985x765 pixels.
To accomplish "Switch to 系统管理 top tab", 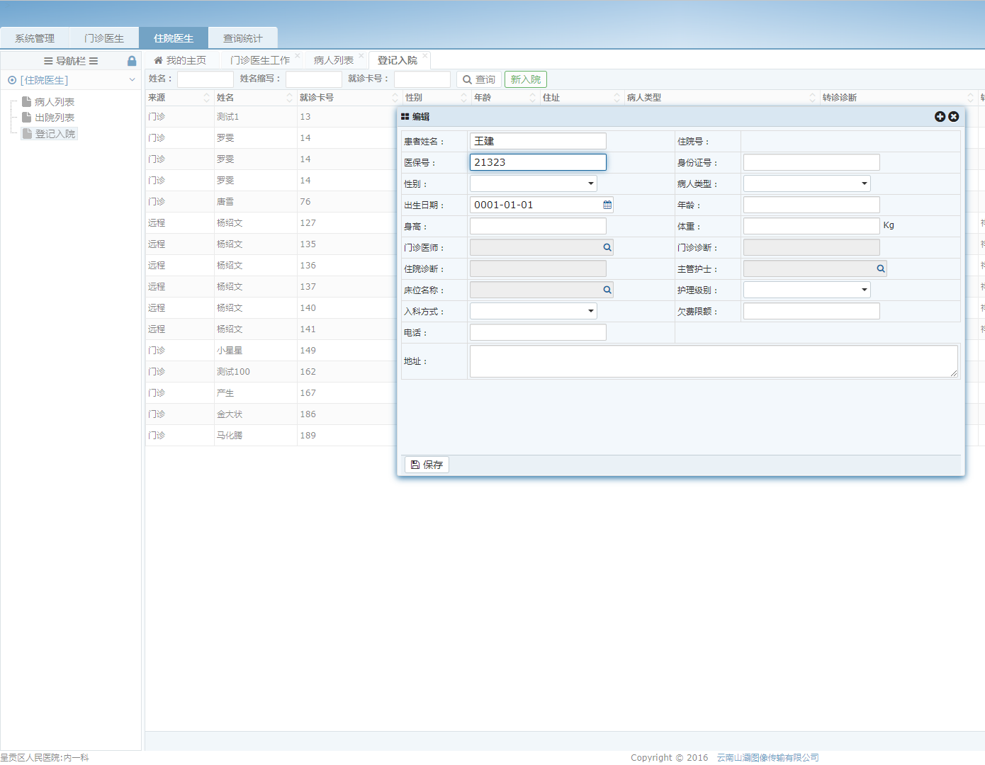I will click(x=35, y=38).
